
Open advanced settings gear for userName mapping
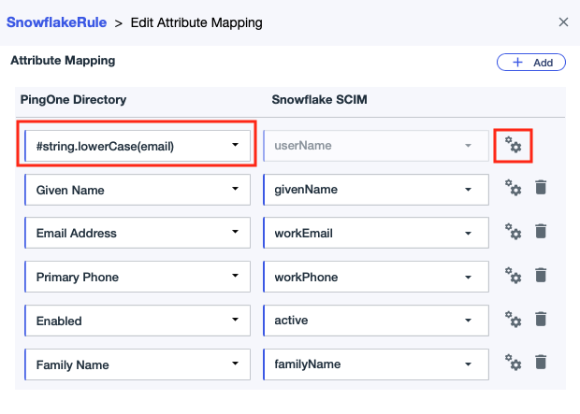(513, 146)
